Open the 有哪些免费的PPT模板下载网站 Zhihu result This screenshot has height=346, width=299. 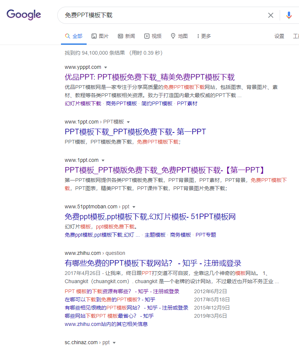tap(153, 263)
